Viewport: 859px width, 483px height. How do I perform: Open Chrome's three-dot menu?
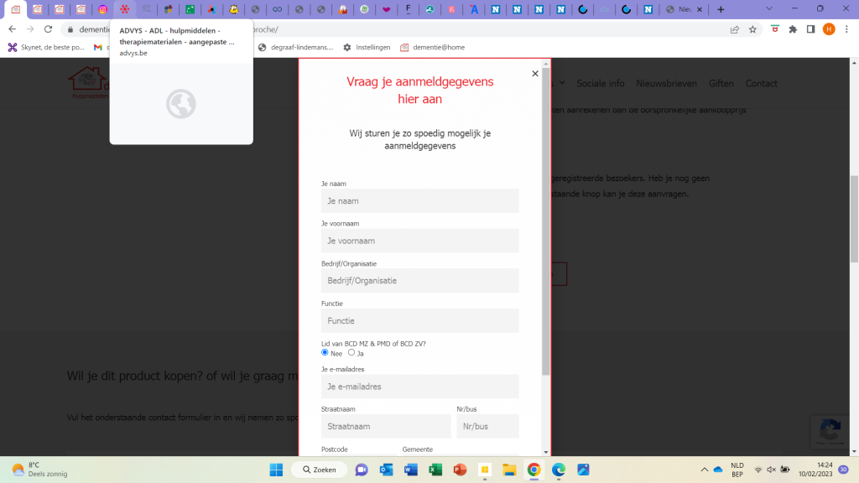click(x=846, y=29)
